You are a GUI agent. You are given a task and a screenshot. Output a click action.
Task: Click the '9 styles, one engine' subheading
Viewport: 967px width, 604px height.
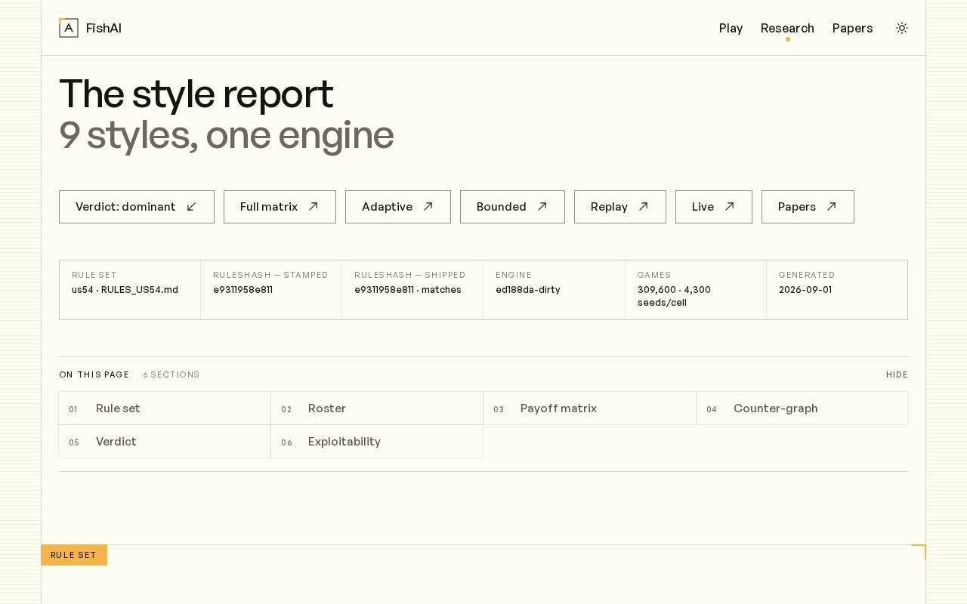pyautogui.click(x=227, y=135)
